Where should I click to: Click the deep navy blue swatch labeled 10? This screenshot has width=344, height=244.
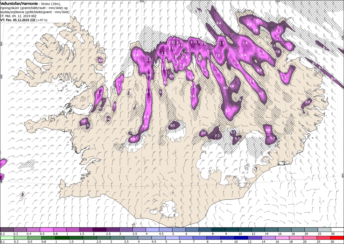coord(241,238)
